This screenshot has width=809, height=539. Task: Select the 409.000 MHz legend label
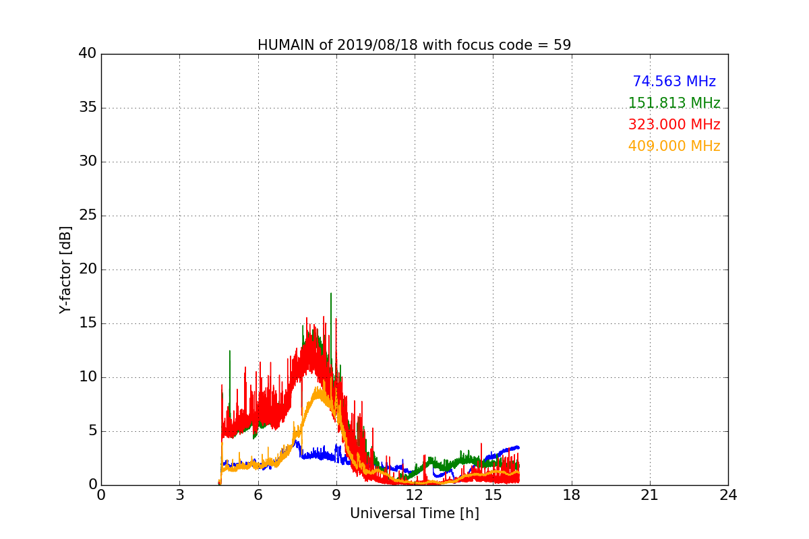pyautogui.click(x=674, y=146)
